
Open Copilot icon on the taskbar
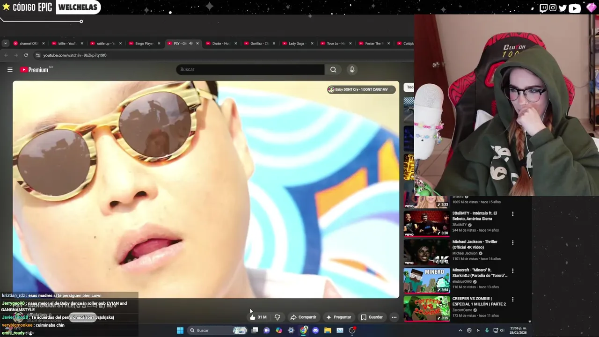(x=279, y=330)
